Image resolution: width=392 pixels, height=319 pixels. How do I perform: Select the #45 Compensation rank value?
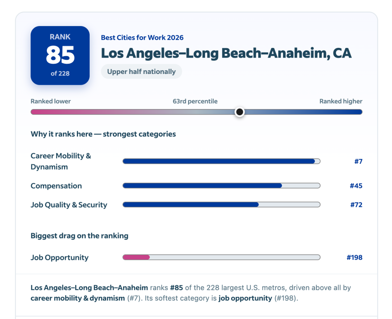pyautogui.click(x=356, y=186)
